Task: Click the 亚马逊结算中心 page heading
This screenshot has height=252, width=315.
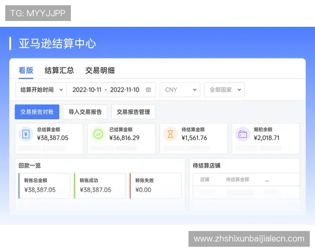Action: pos(57,44)
